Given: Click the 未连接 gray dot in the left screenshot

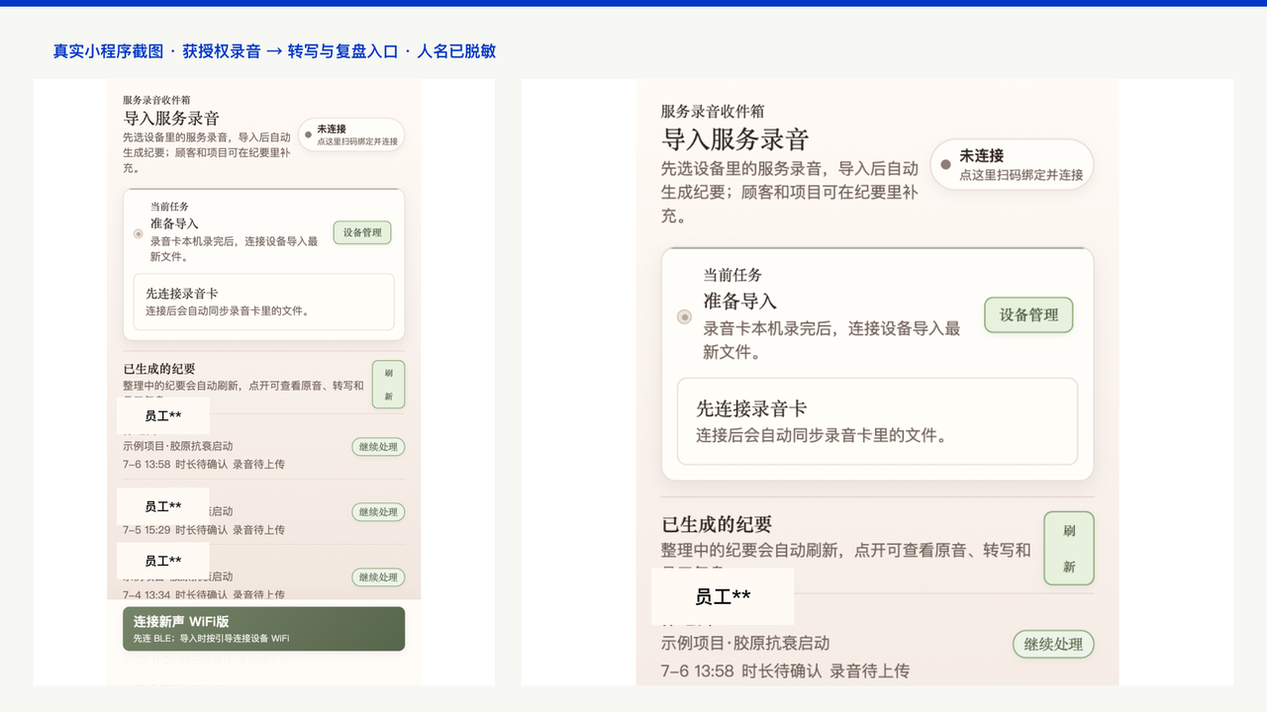Looking at the screenshot, I should pyautogui.click(x=309, y=133).
